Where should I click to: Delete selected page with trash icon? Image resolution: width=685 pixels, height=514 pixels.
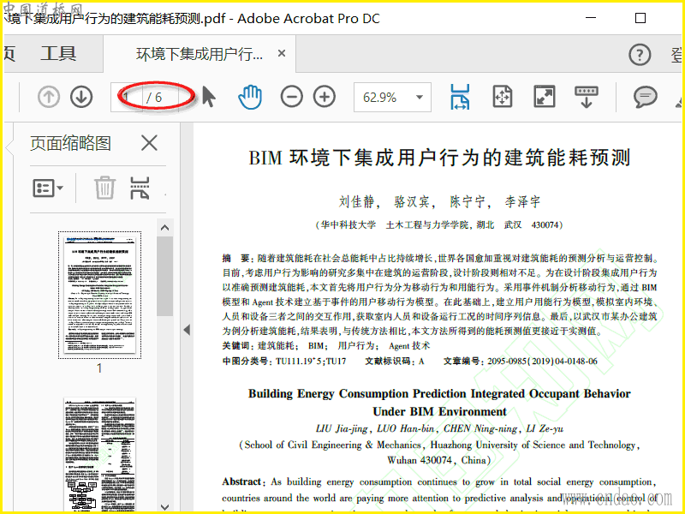[x=104, y=188]
